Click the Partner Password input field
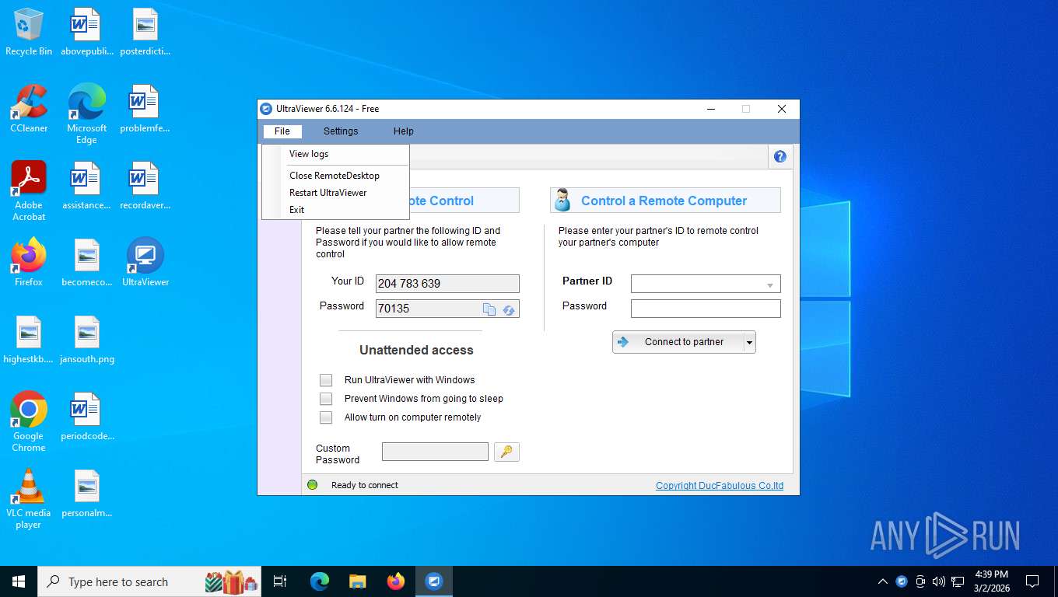 click(706, 309)
